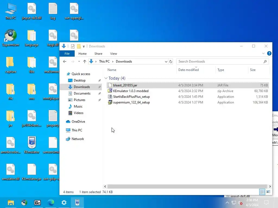Select the KEmulator desktop application icon
This screenshot has width=278, height=208.
(x=31, y=145)
